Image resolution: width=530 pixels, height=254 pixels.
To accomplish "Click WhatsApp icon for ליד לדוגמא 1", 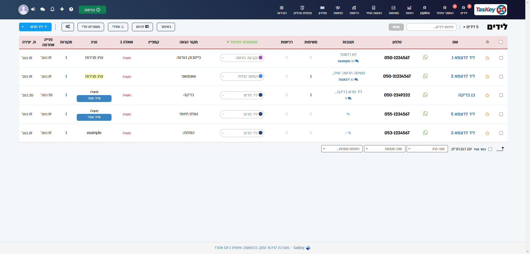I will 425,57.
